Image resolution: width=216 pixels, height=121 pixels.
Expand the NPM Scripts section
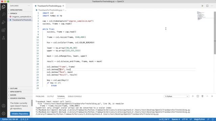20,92
